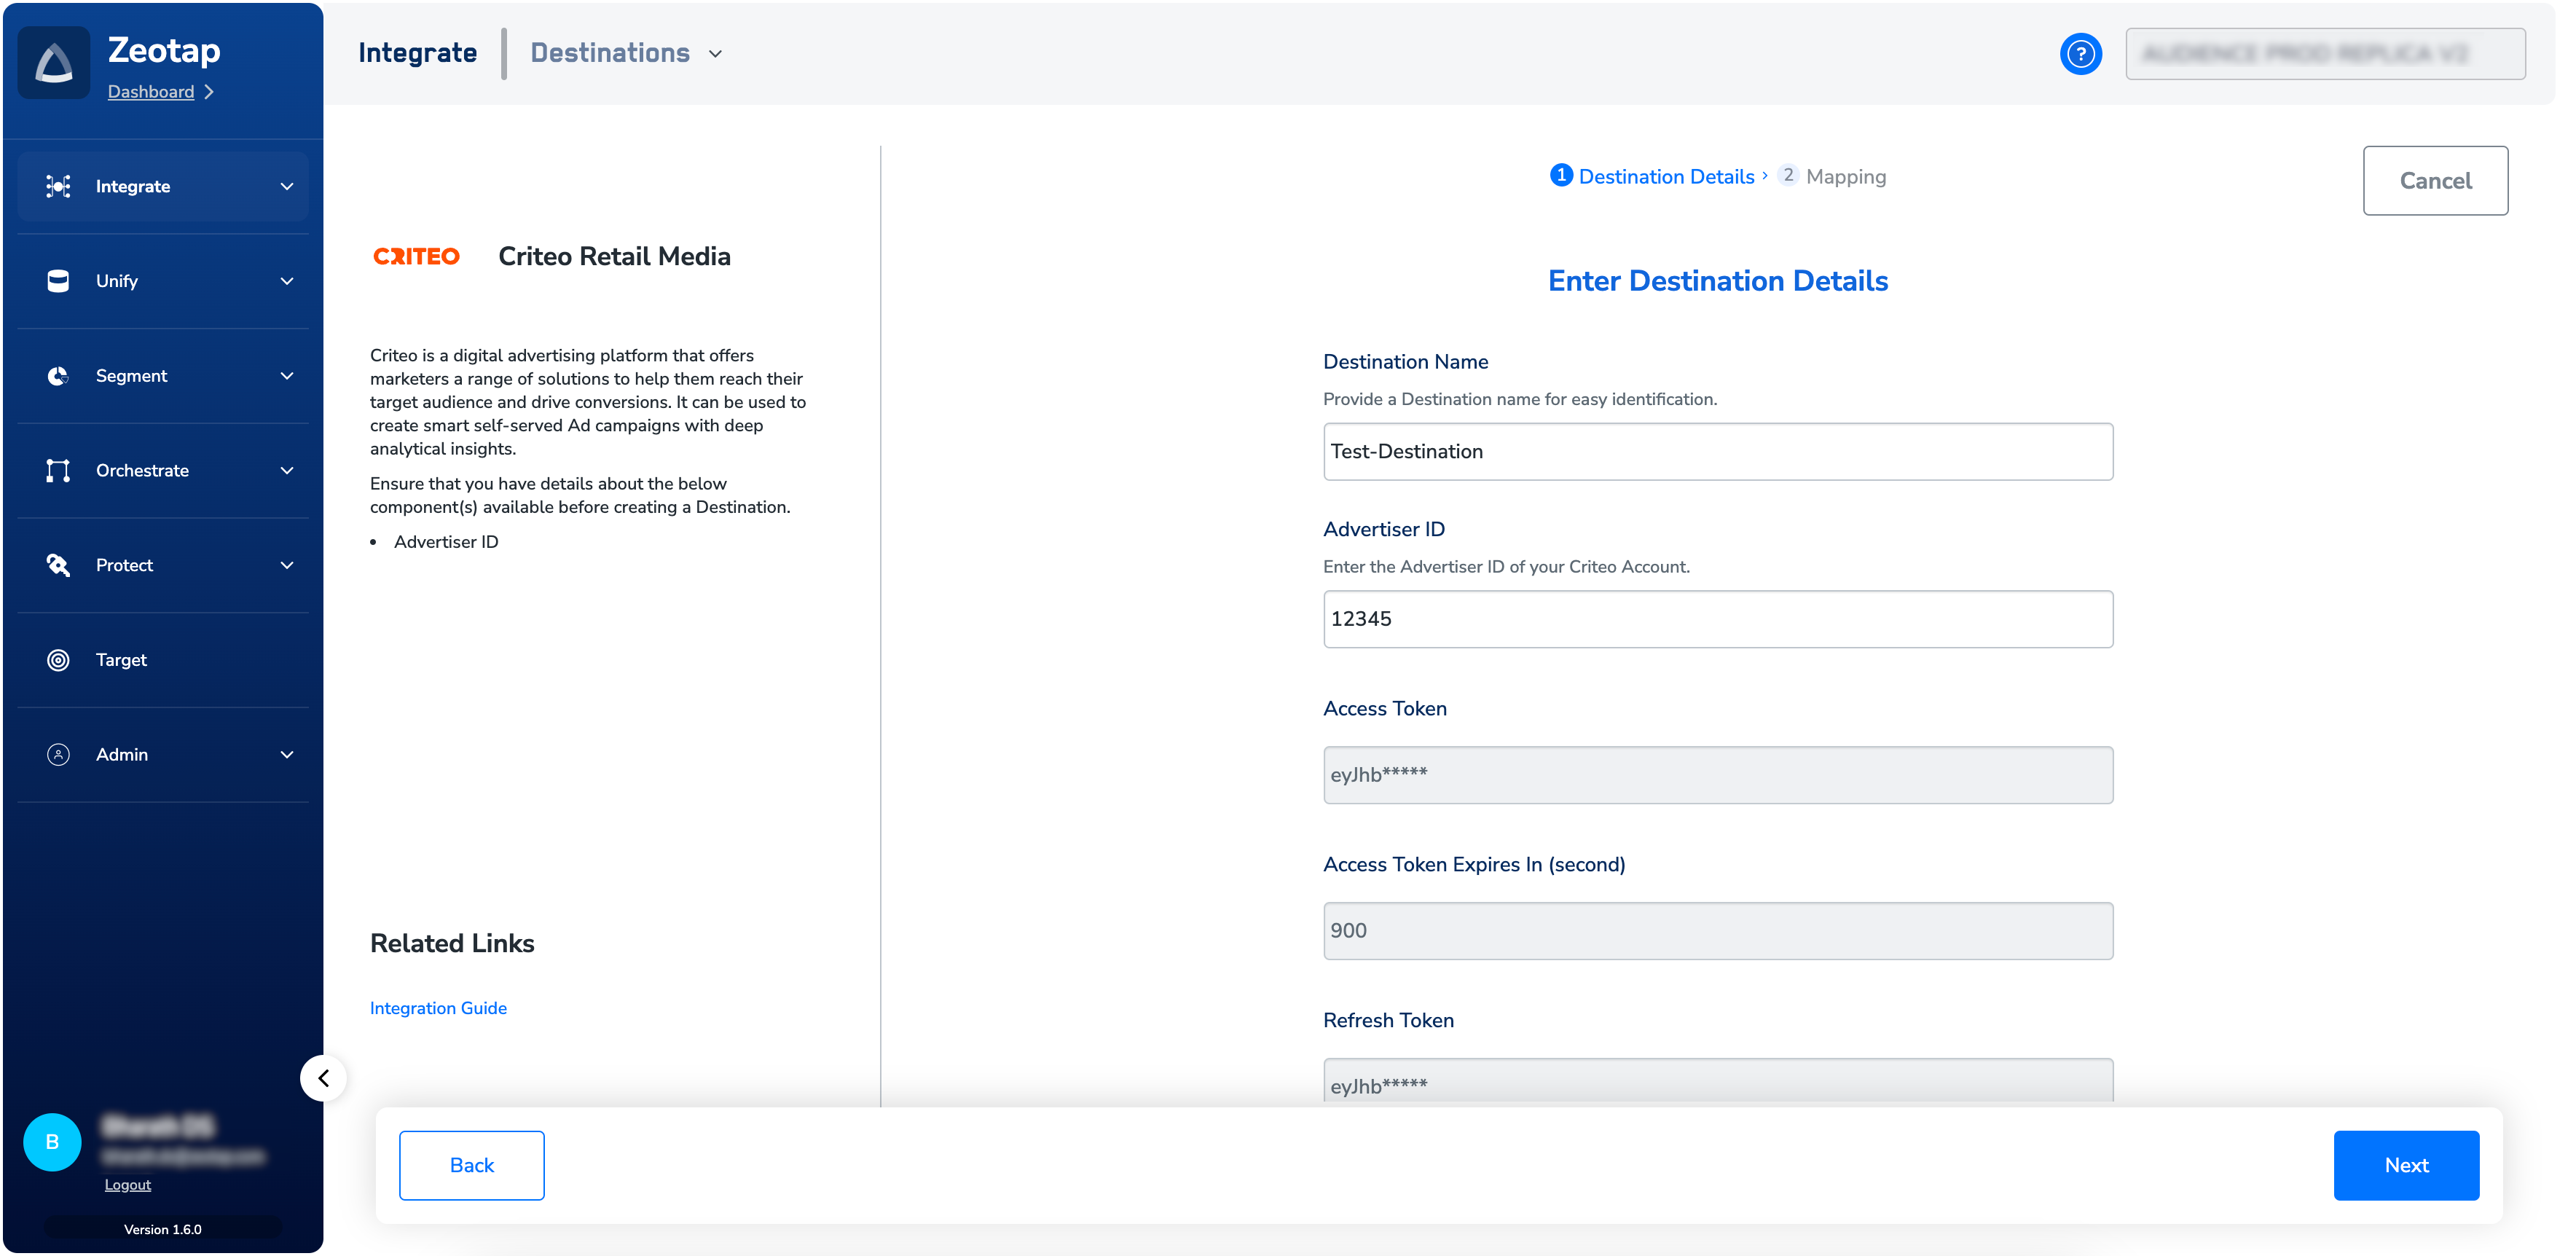Open Target via its bullseye icon
Screen dimensions: 2576x1256
click(58, 660)
